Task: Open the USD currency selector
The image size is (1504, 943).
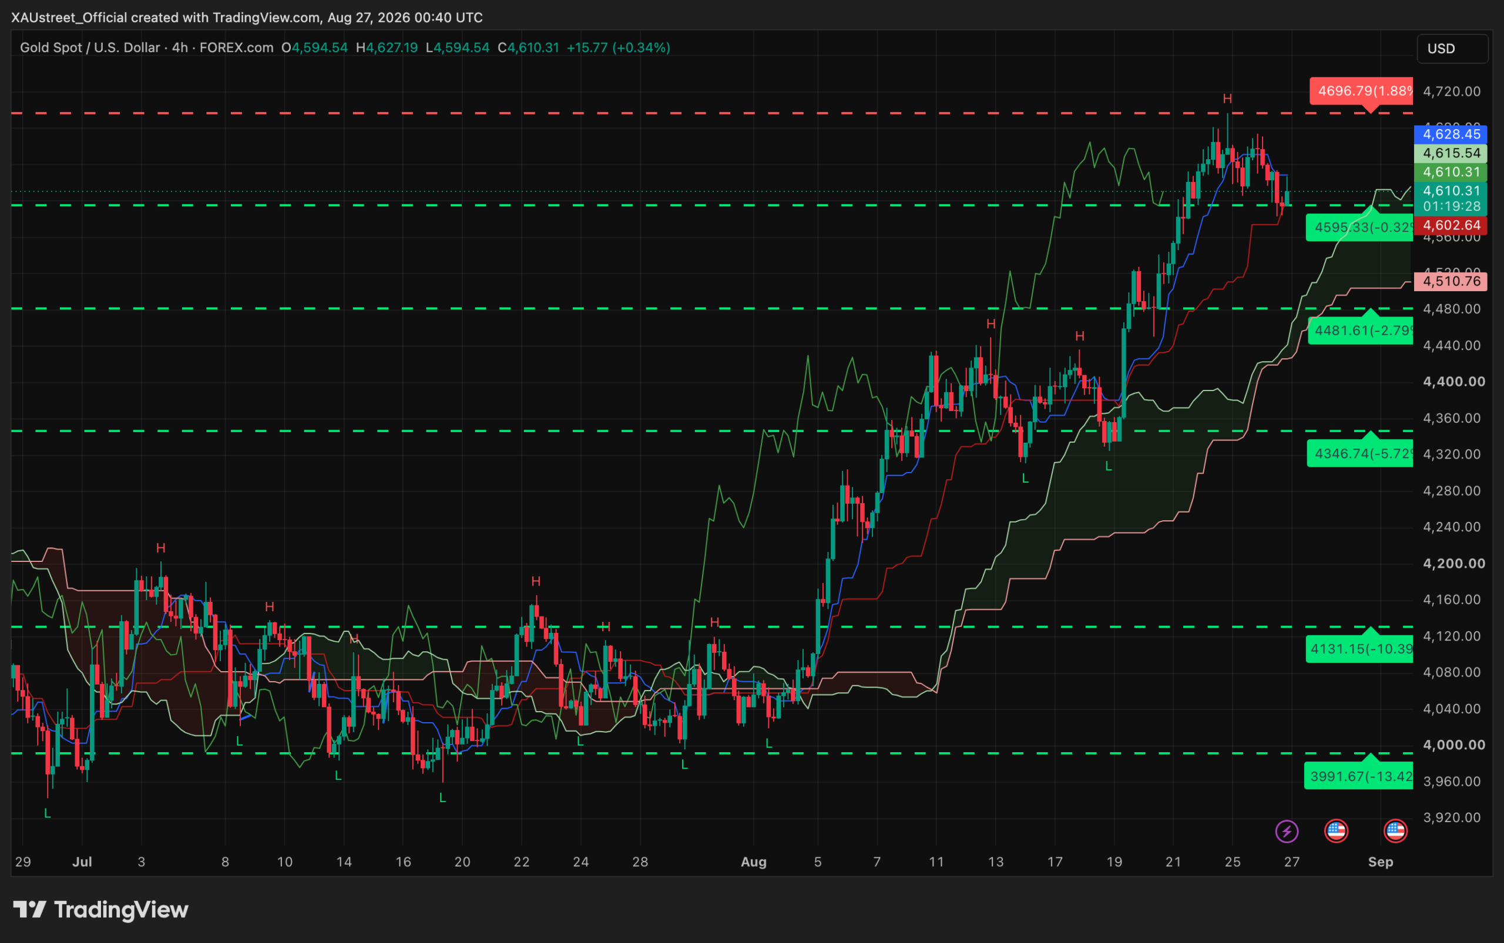Action: (x=1452, y=49)
